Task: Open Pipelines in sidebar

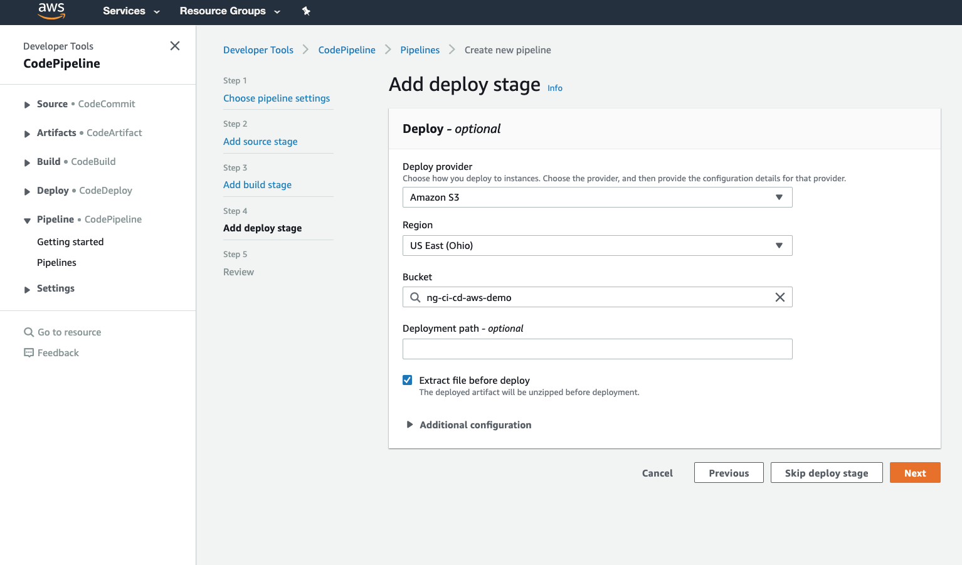Action: [x=56, y=263]
